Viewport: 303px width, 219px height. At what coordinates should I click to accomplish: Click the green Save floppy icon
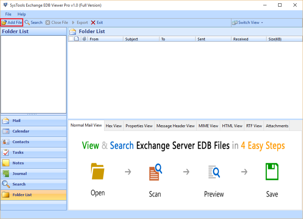click(272, 172)
